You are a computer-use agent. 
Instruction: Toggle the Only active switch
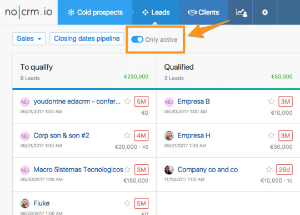(137, 40)
